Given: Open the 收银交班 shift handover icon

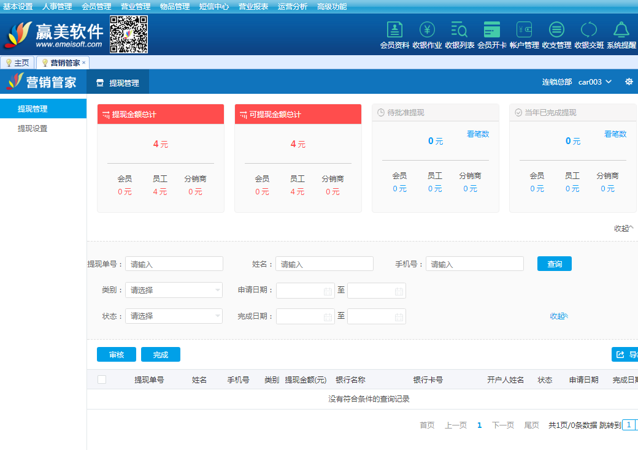Looking at the screenshot, I should 589,30.
